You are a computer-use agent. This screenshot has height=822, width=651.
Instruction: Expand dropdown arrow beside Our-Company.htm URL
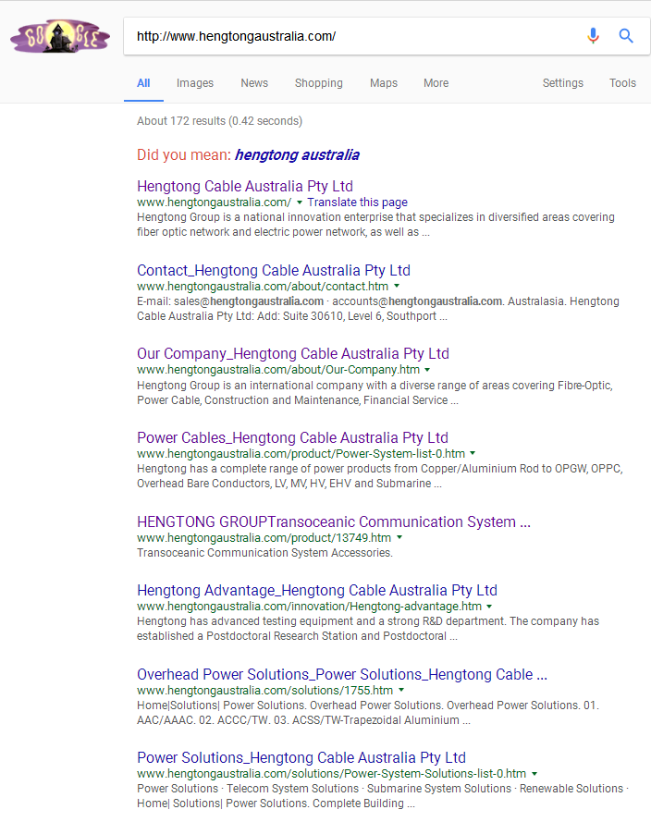[x=427, y=370]
